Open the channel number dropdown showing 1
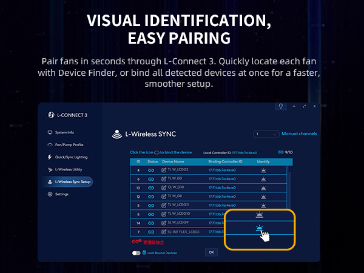Viewport: 364px width, 273px height. pyautogui.click(x=266, y=134)
